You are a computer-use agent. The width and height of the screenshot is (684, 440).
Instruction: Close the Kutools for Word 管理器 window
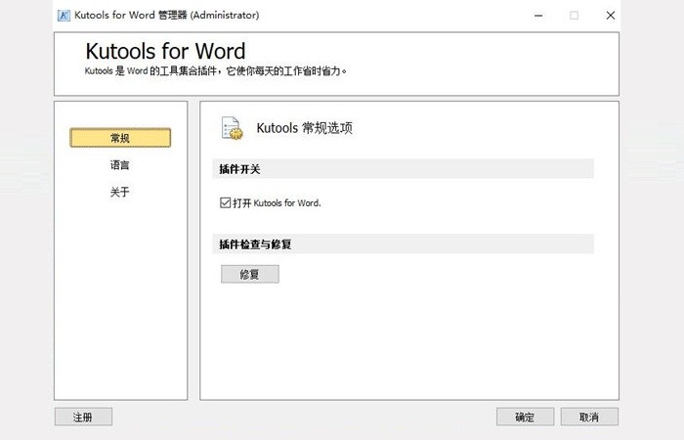click(611, 15)
